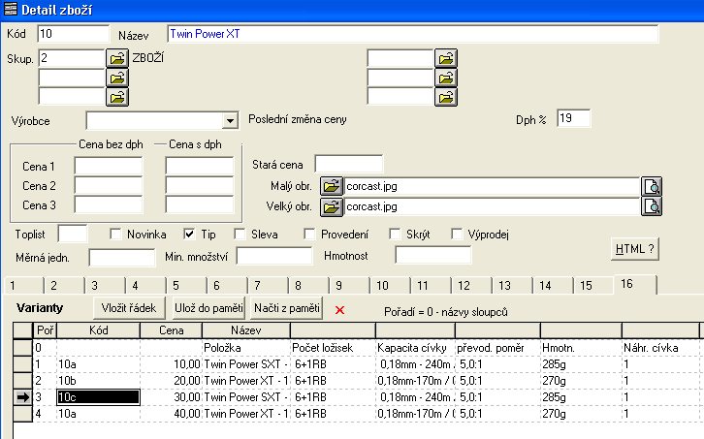
Task: Switch to tab 1
Action: click(23, 286)
